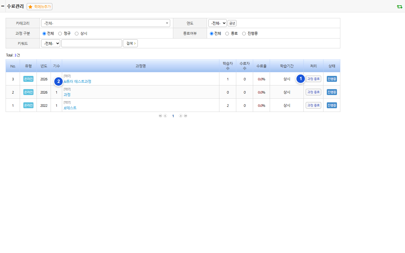Click the 처리 column header

click(314, 66)
